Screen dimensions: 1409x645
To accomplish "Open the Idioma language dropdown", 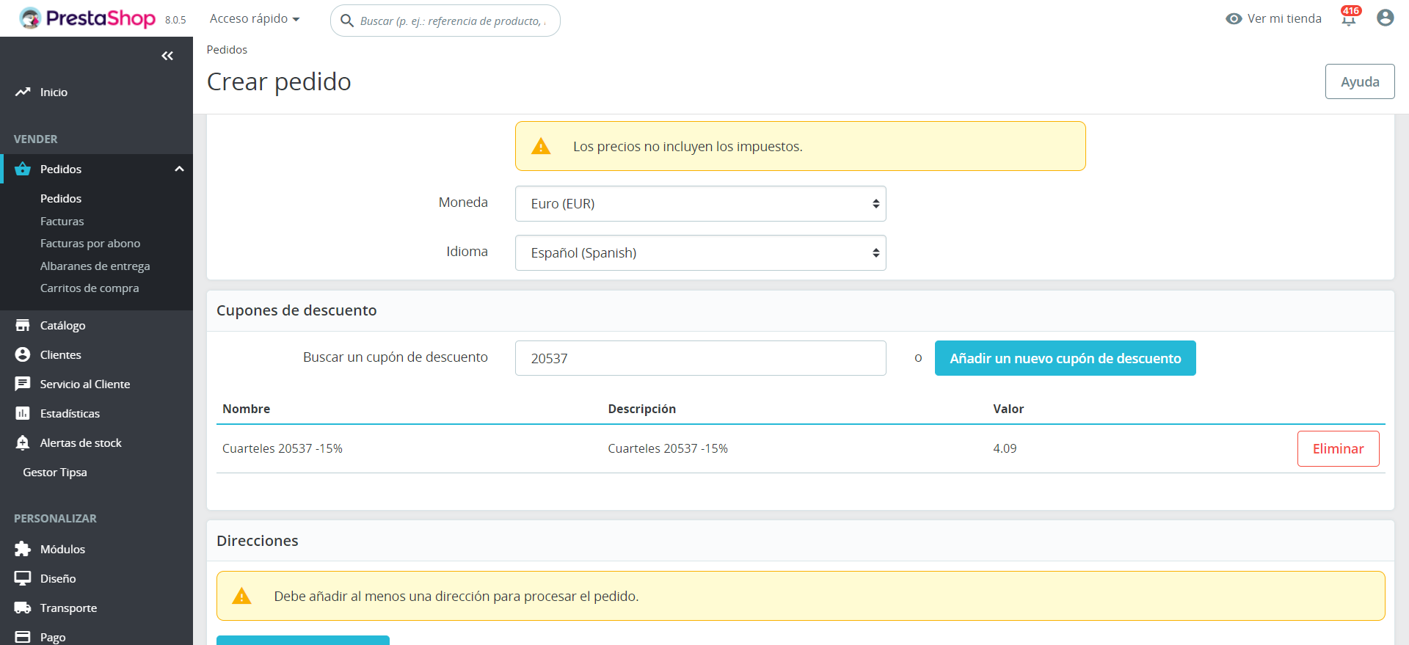I will coord(700,252).
